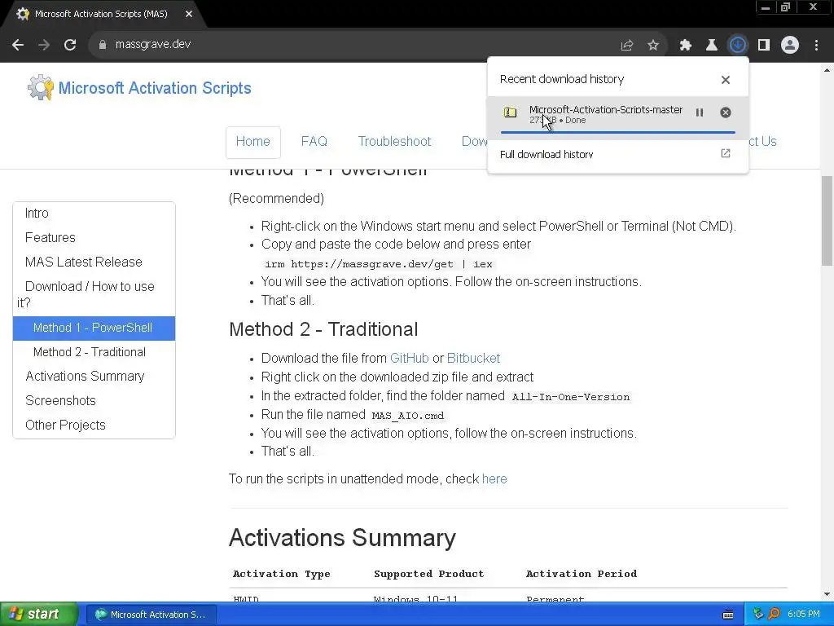Click the Activations Summary heading
Viewport: 834px width, 626px height.
click(x=343, y=538)
